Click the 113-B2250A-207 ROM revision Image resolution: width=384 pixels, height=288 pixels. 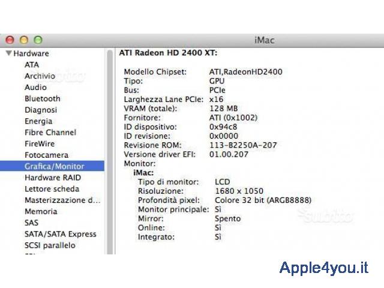[243, 145]
